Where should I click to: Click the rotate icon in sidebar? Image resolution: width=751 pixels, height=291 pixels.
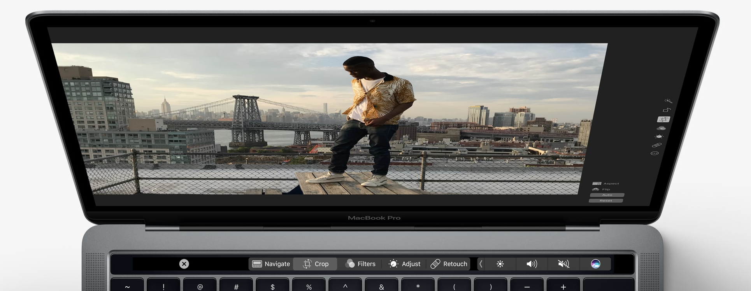coord(667,110)
